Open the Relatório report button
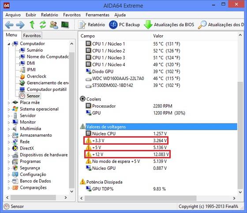Image resolution: width=247 pixels, height=213 pixels. coord(92,25)
